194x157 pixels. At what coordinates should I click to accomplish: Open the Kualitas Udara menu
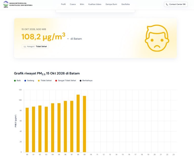[x=95, y=4]
